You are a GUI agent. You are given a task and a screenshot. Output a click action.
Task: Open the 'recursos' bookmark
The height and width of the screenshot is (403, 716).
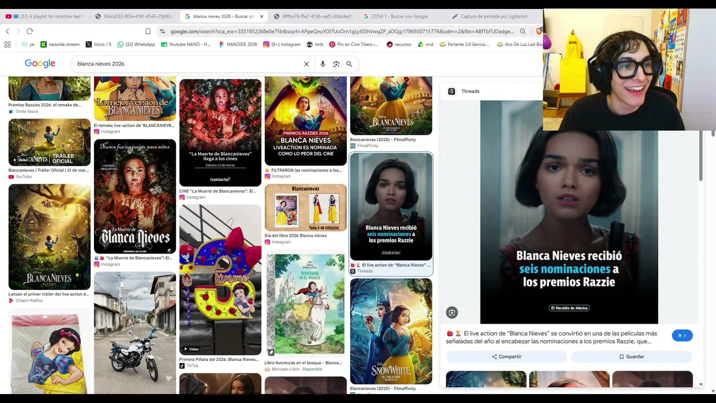399,44
